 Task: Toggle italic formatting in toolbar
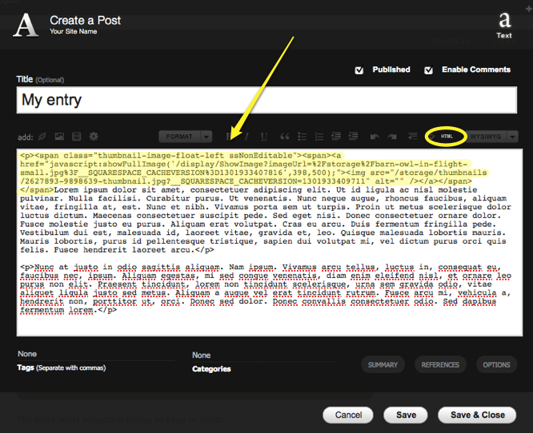246,137
